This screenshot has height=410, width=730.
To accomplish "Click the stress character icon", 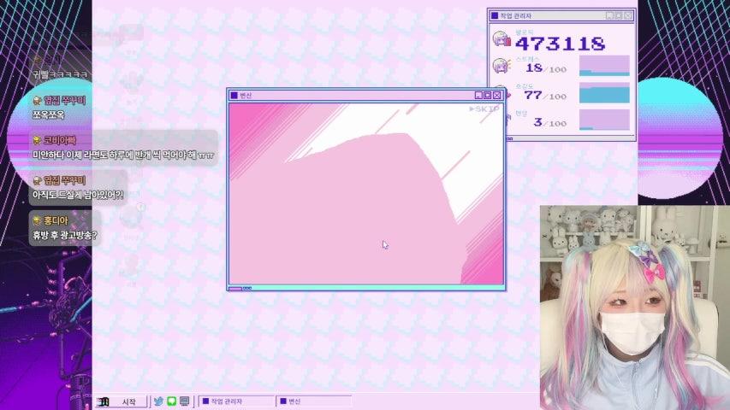I will tap(502, 66).
